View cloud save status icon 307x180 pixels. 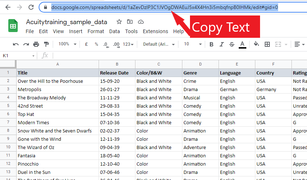[x=141, y=22]
